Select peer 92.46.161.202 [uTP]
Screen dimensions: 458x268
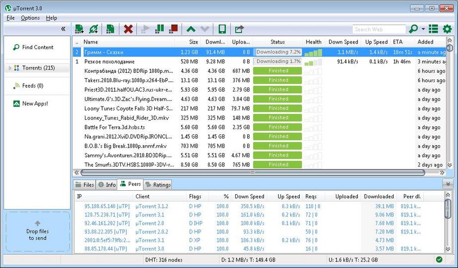(260, 223)
